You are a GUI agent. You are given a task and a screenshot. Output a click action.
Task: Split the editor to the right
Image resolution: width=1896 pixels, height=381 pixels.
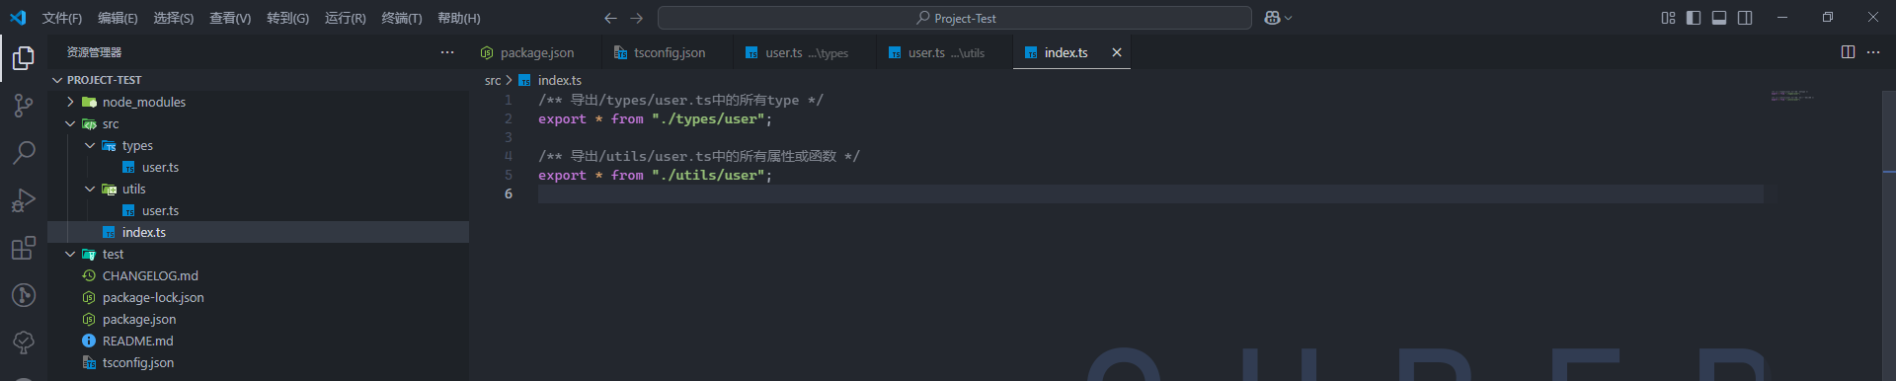[1848, 52]
